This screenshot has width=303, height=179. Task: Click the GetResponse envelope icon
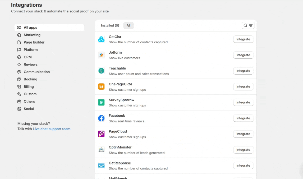pyautogui.click(x=101, y=166)
